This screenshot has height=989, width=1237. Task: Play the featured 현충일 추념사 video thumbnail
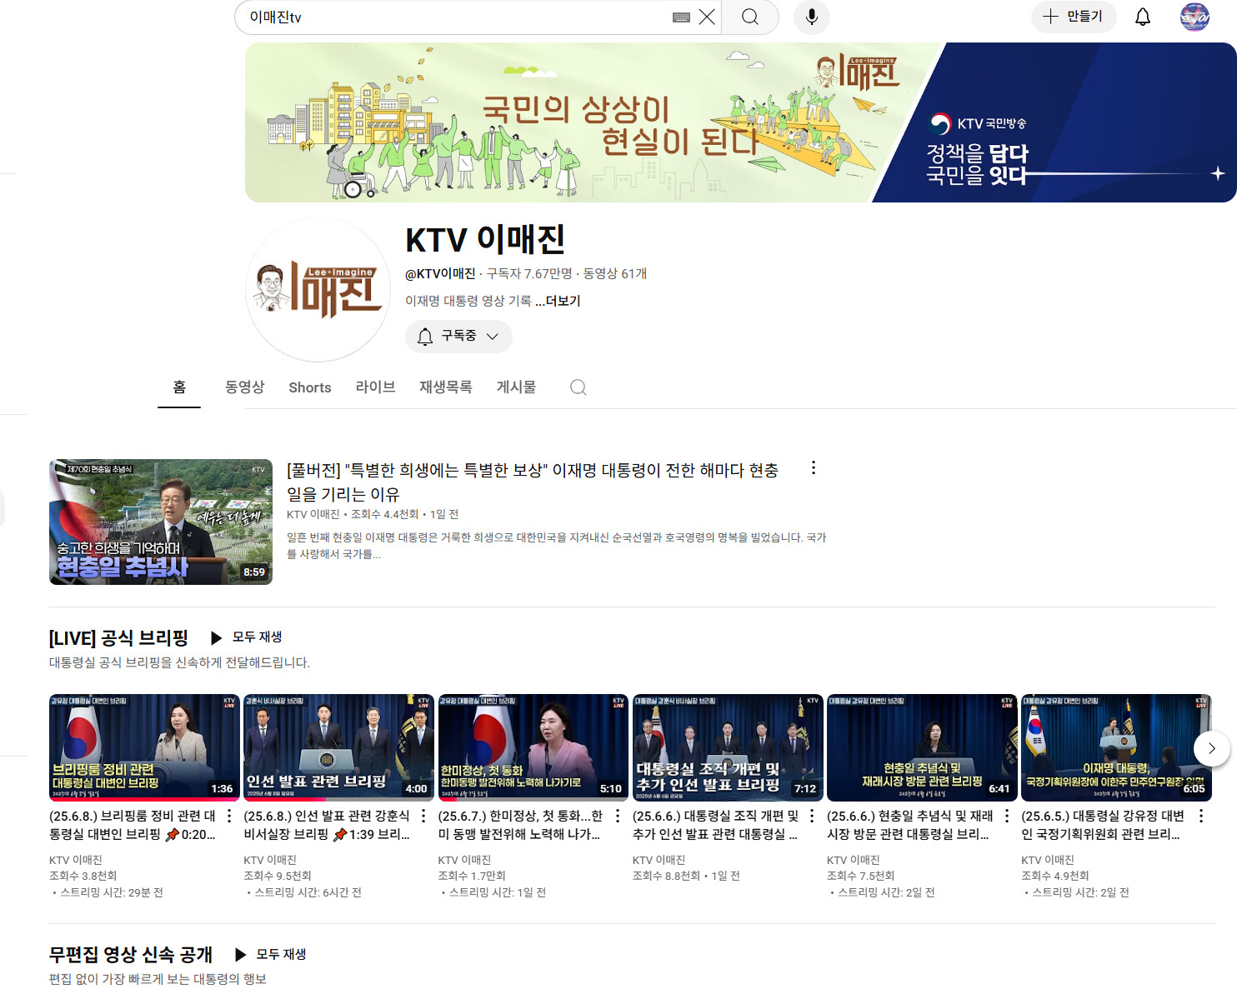click(161, 522)
